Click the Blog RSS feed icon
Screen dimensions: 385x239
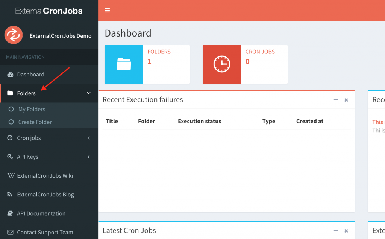click(x=9, y=194)
